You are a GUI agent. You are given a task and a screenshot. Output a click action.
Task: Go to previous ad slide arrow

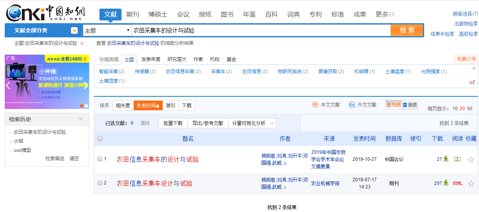coord(8,86)
